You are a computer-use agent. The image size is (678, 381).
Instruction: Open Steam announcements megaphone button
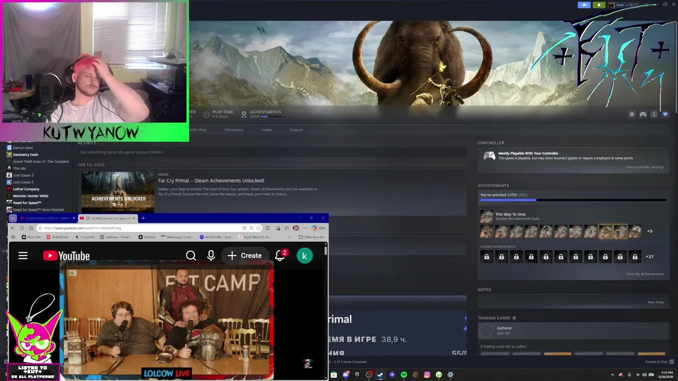tap(584, 5)
